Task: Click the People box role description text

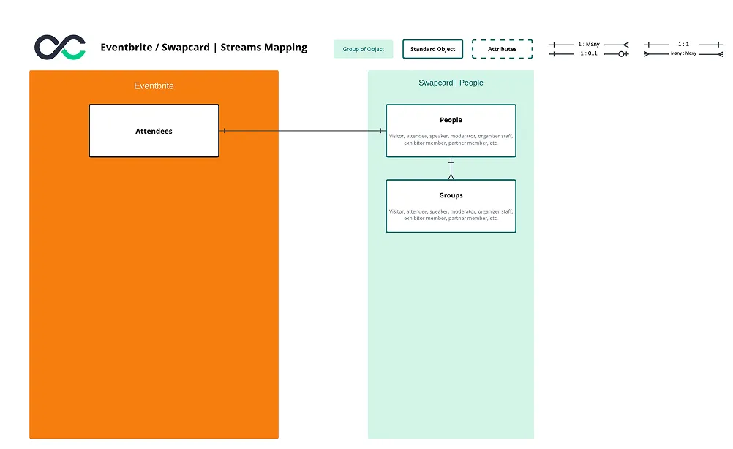Action: coord(451,139)
